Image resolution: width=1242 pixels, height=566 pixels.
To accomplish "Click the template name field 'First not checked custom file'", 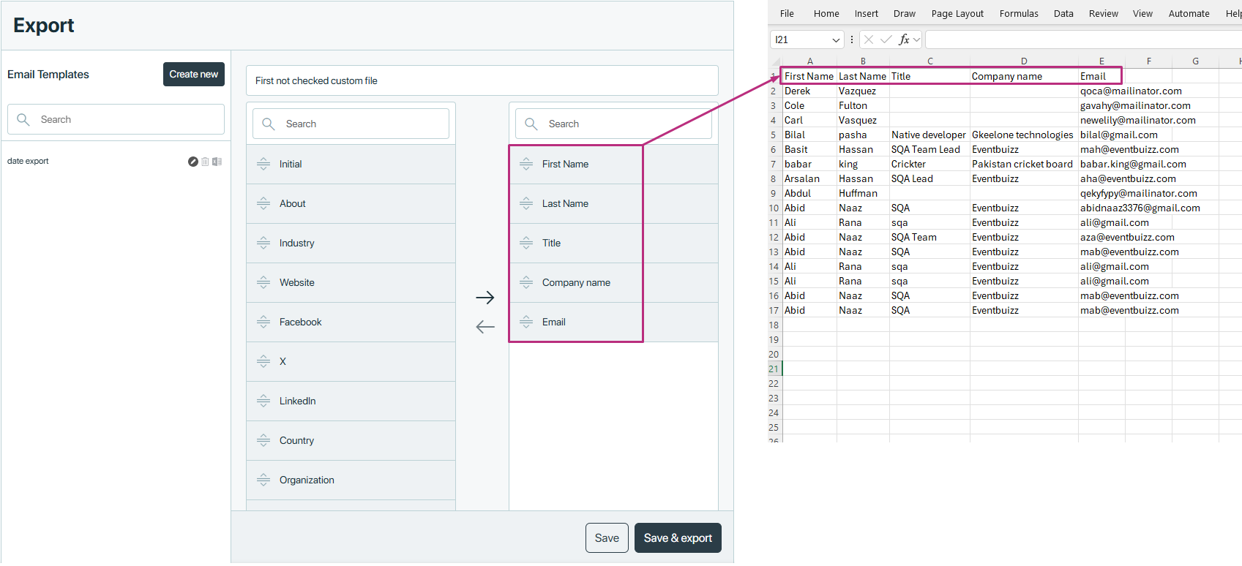I will 482,80.
